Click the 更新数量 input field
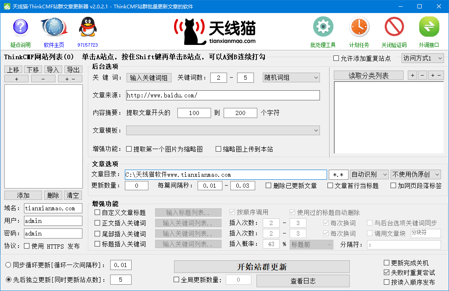 coord(137,186)
